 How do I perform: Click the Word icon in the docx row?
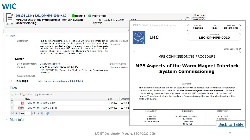point(22,108)
